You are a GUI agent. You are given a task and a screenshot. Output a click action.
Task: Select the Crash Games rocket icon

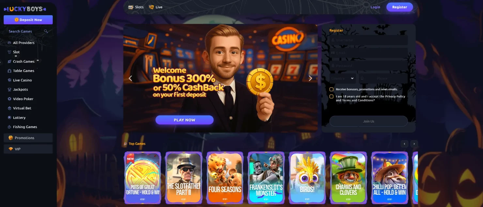pos(9,61)
